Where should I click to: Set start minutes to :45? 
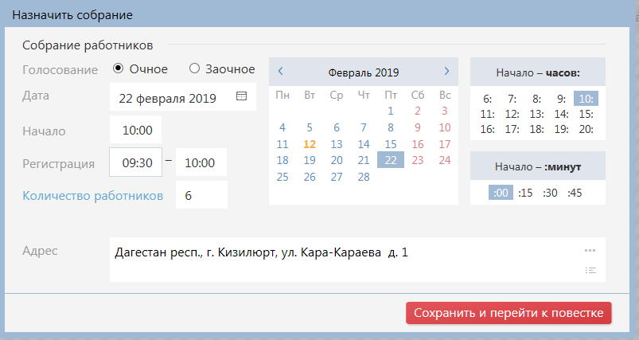575,192
